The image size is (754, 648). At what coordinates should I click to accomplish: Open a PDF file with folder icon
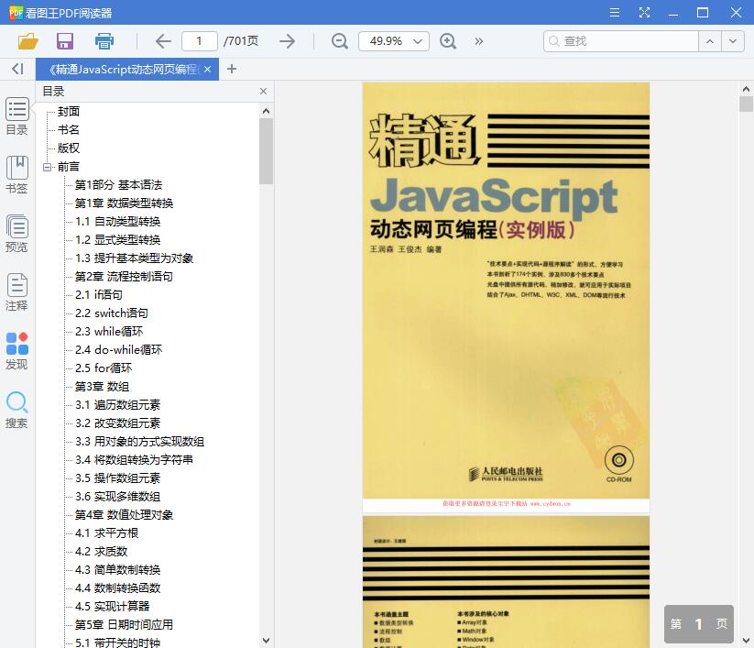coord(27,41)
